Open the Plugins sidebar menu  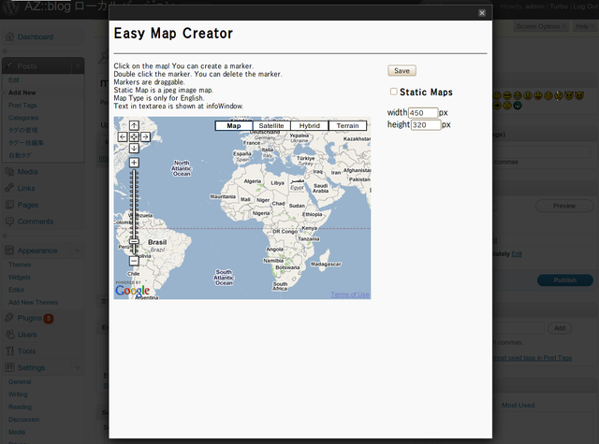click(x=30, y=318)
